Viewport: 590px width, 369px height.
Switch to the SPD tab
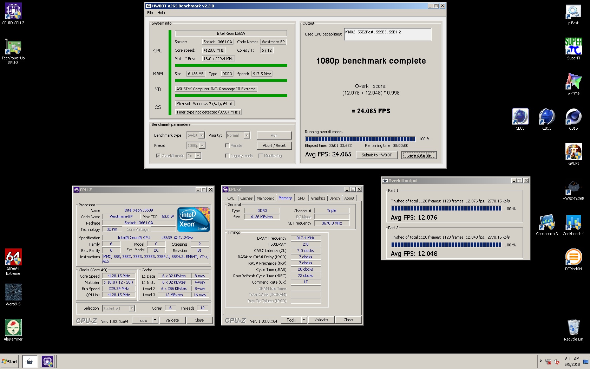click(301, 198)
